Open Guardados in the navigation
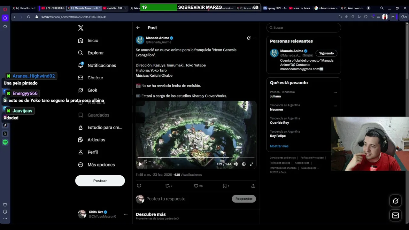 pos(94,115)
